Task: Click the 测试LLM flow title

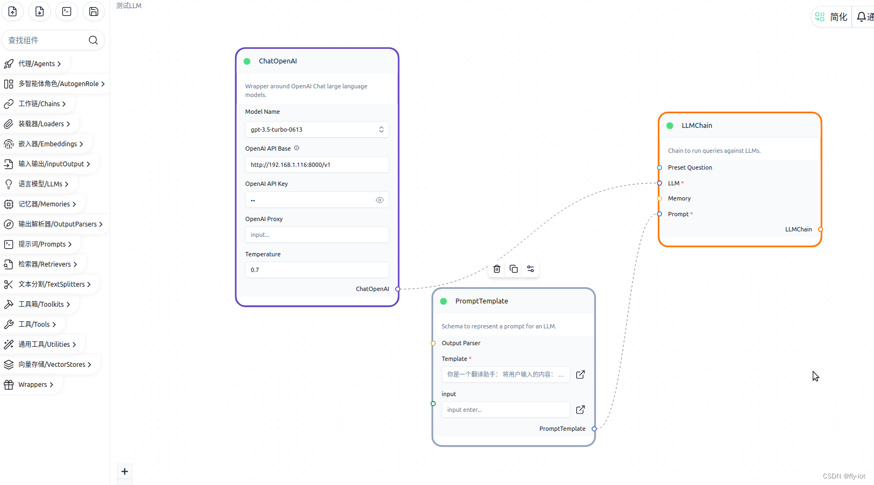Action: (x=129, y=5)
